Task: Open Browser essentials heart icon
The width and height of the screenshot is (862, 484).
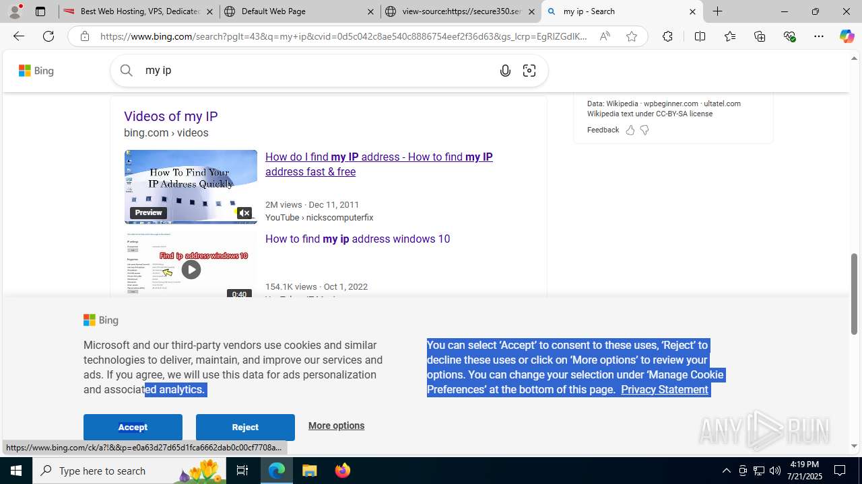Action: click(789, 36)
